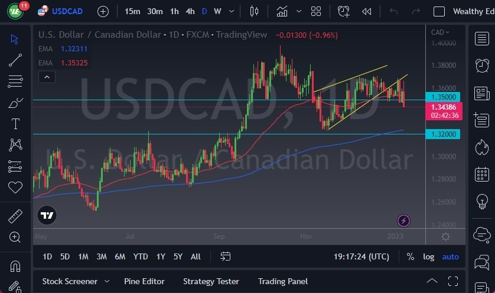The height and width of the screenshot is (293, 495).
Task: Start bar replay mode
Action: (x=366, y=12)
